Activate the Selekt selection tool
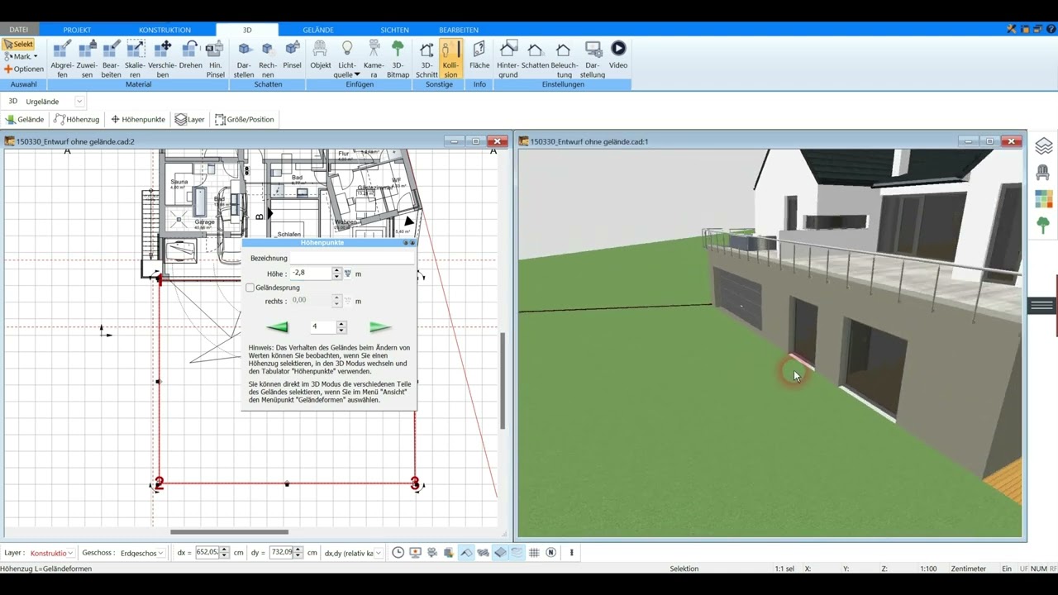Screen dimensions: 1058x595 18,44
